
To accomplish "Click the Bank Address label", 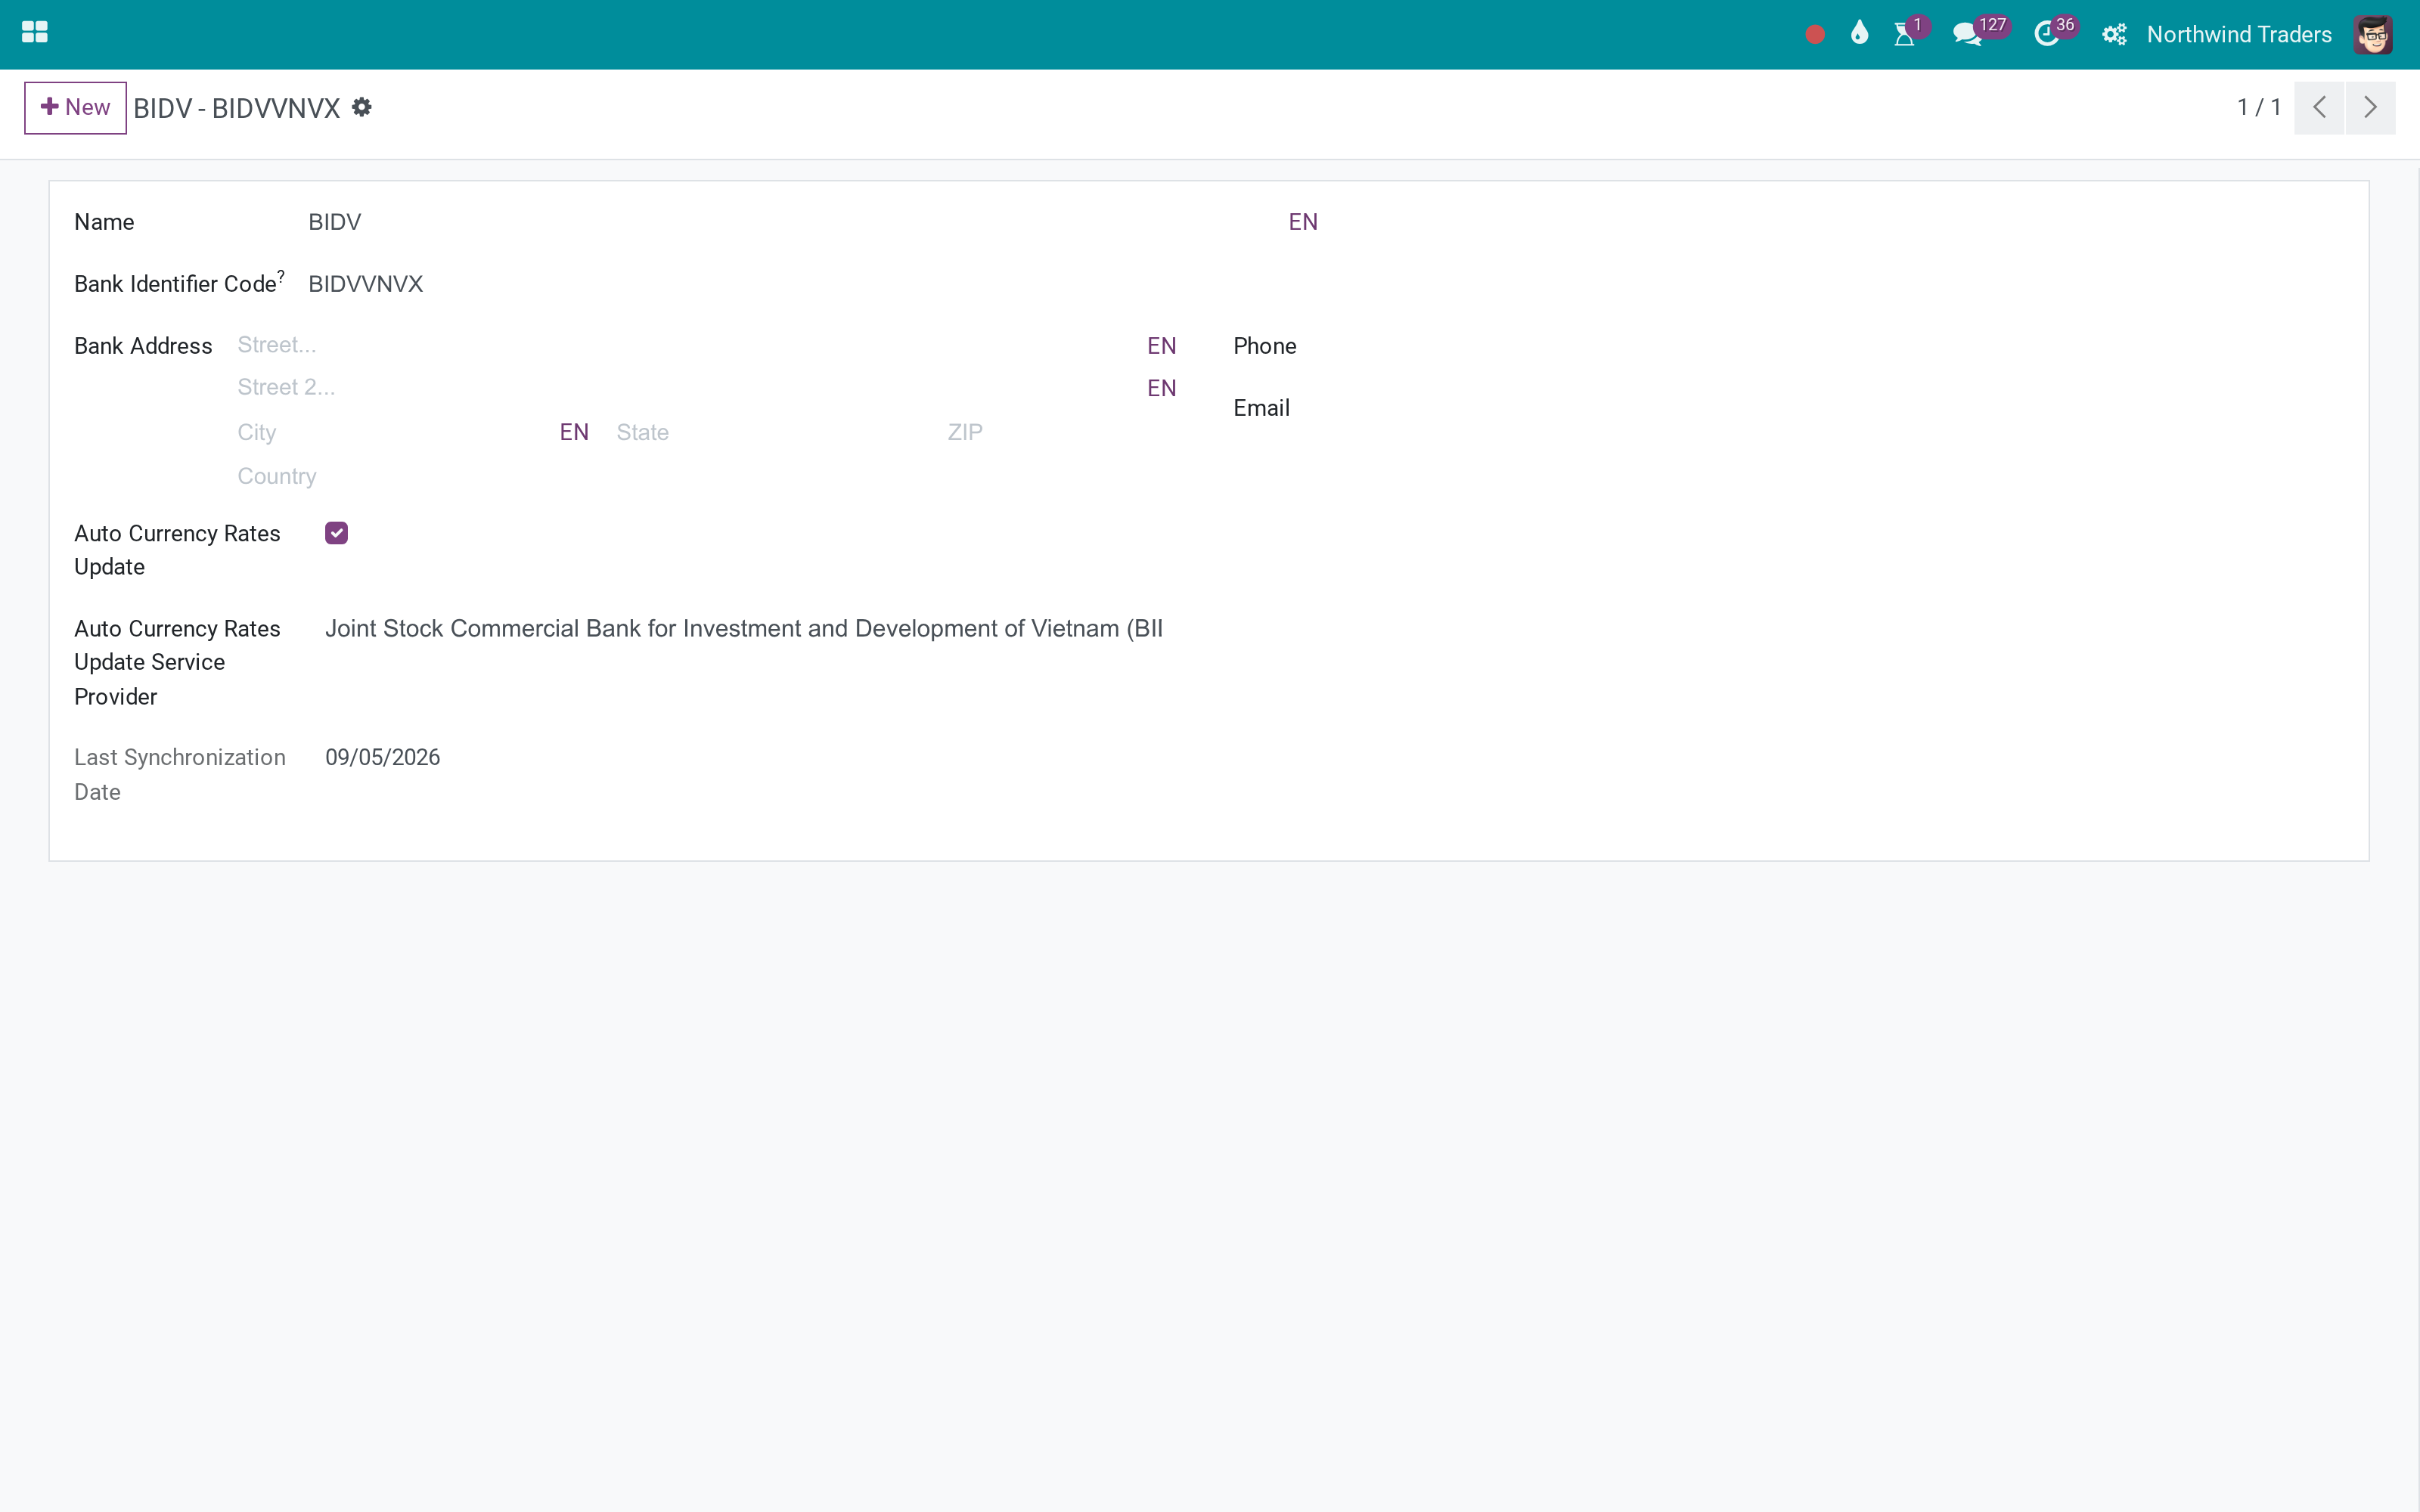I will (x=143, y=346).
